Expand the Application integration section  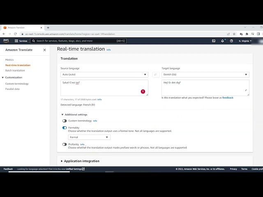point(80,161)
